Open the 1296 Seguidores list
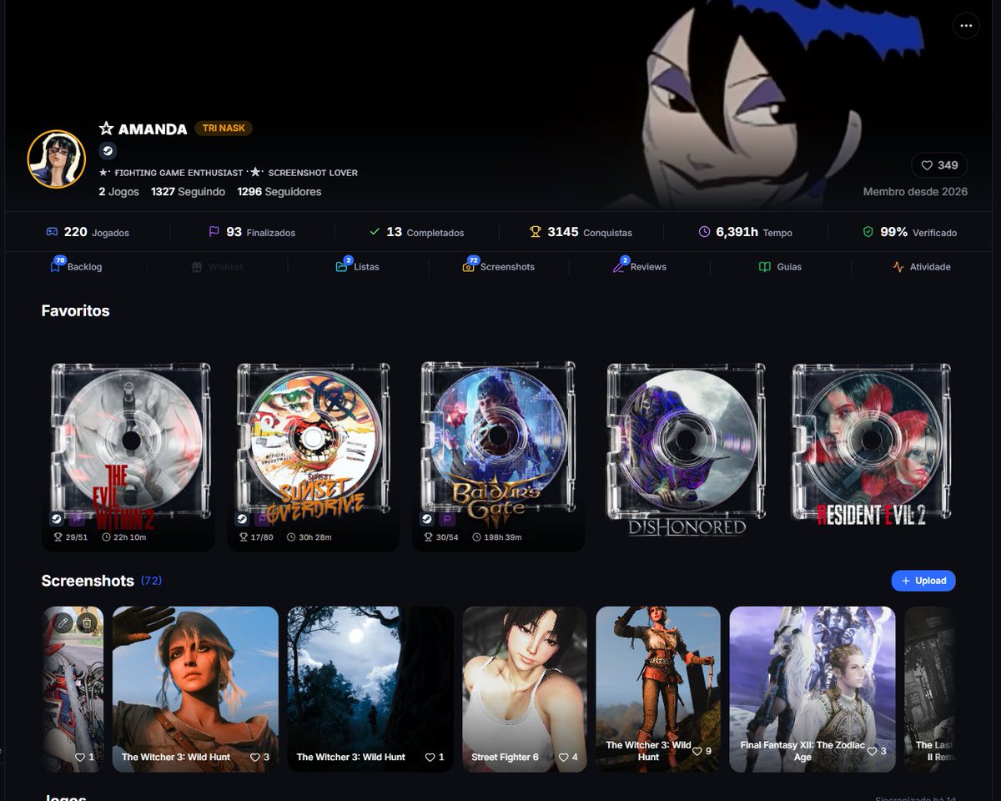Image resolution: width=1001 pixels, height=801 pixels. pyautogui.click(x=279, y=192)
